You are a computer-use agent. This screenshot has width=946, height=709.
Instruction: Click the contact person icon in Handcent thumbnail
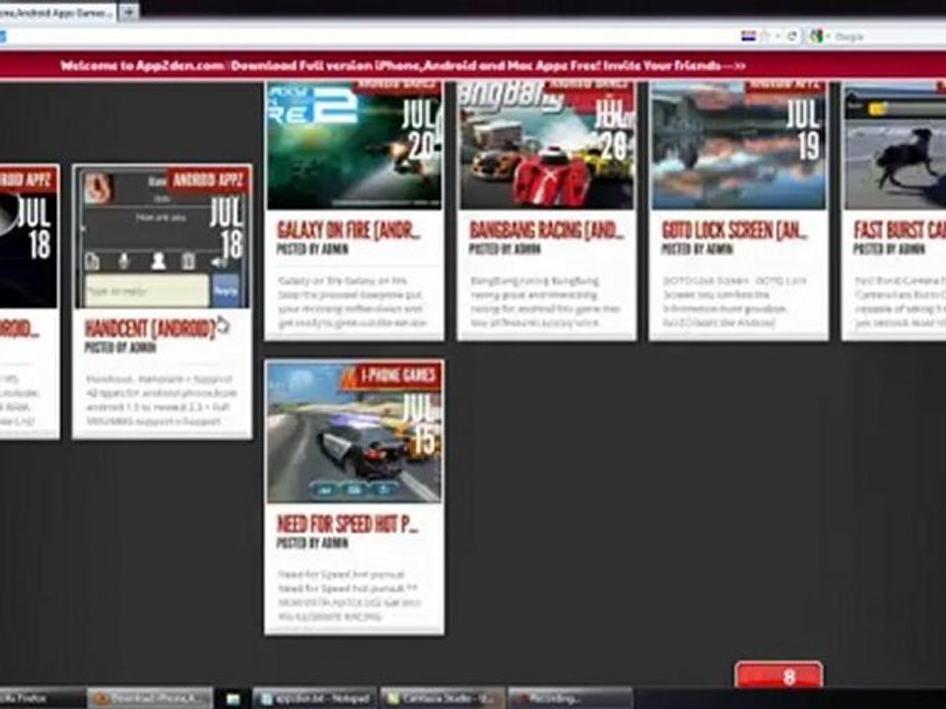click(x=158, y=261)
